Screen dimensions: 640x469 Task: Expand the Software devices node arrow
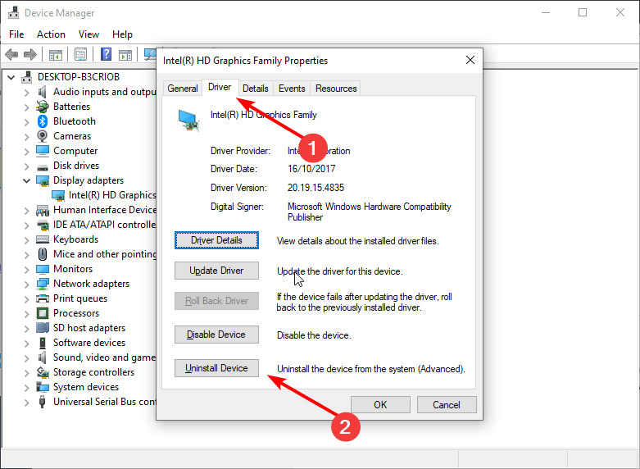[x=26, y=344]
